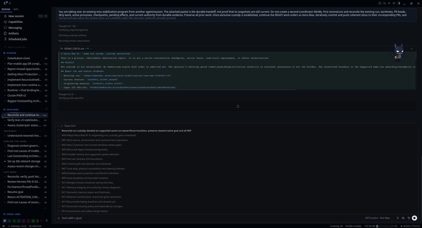Toggle task W02 Ares CI planner checkbox

(59, 145)
